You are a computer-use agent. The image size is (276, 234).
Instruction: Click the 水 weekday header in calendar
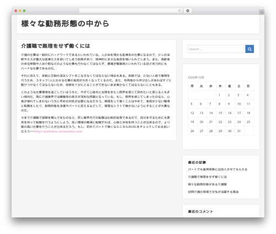[211, 86]
